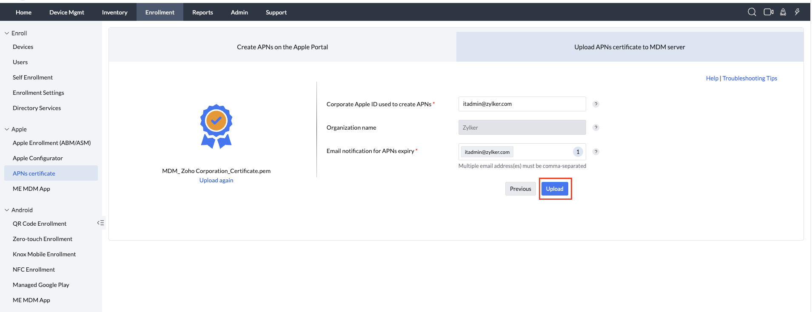Select Apple Configurator in the sidebar
Image resolution: width=812 pixels, height=312 pixels.
click(38, 158)
